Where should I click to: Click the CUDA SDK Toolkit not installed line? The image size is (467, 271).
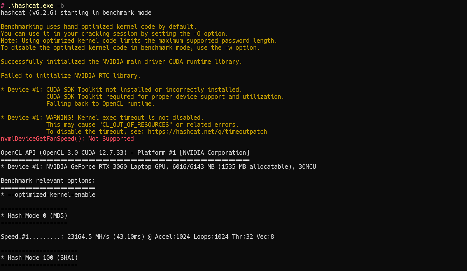[x=144, y=90]
